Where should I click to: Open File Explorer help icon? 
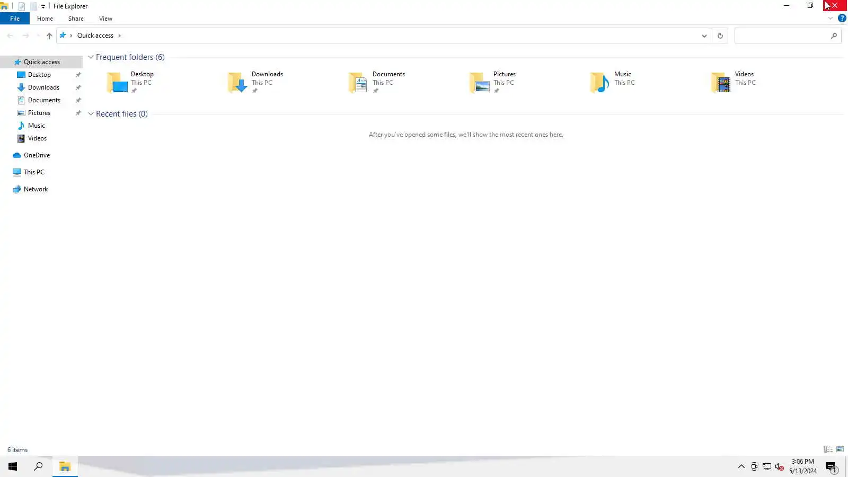click(x=842, y=19)
